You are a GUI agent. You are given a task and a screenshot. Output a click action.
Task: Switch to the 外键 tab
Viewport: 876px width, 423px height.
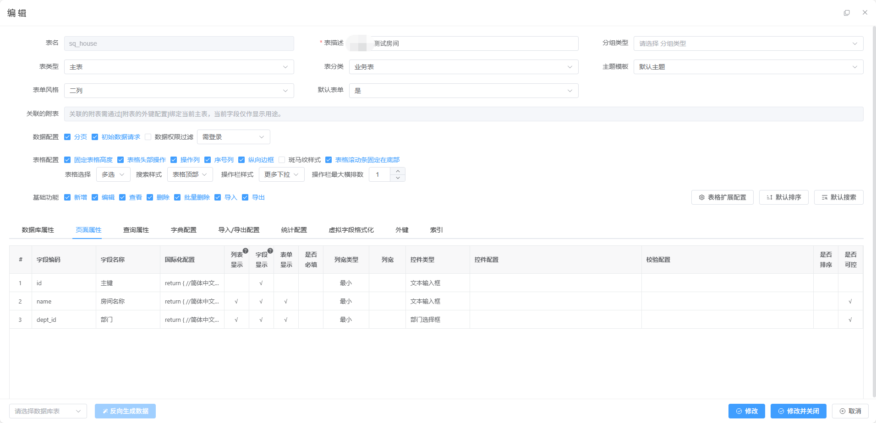click(x=402, y=230)
